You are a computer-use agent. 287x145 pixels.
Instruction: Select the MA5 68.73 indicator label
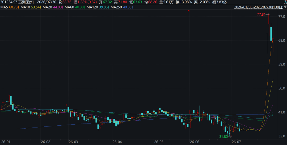[9, 7]
